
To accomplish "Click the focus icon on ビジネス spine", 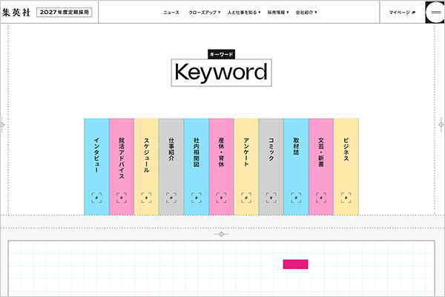I will 346,198.
